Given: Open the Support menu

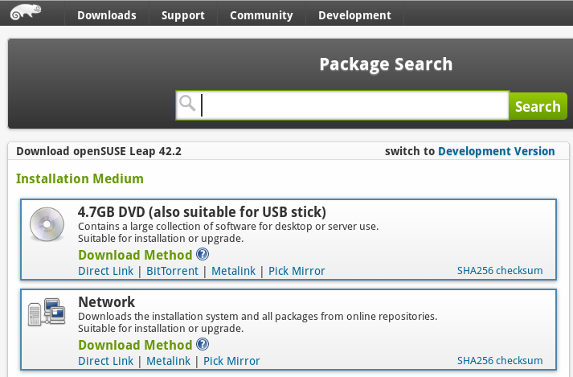Looking at the screenshot, I should 182,15.
